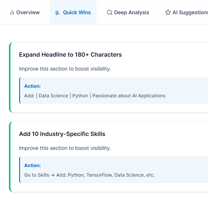This screenshot has width=208, height=199.
Task: Click the Action label in the headline card
Action: click(x=32, y=86)
